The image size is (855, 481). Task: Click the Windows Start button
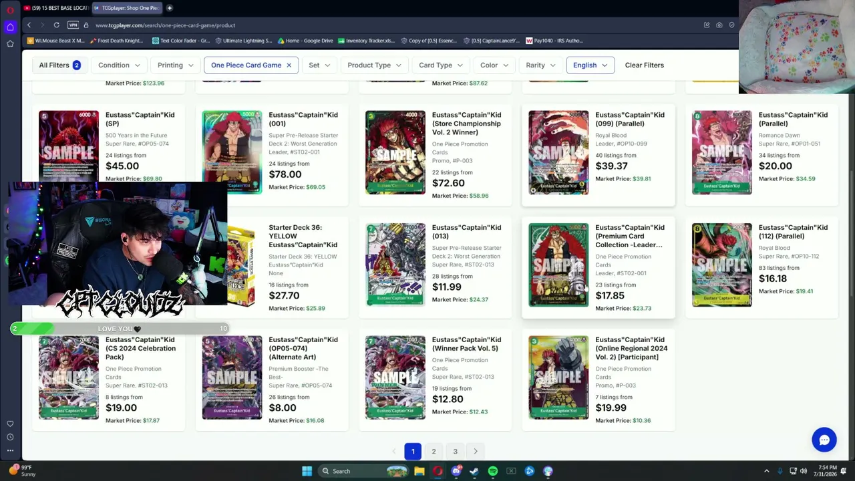pos(307,471)
